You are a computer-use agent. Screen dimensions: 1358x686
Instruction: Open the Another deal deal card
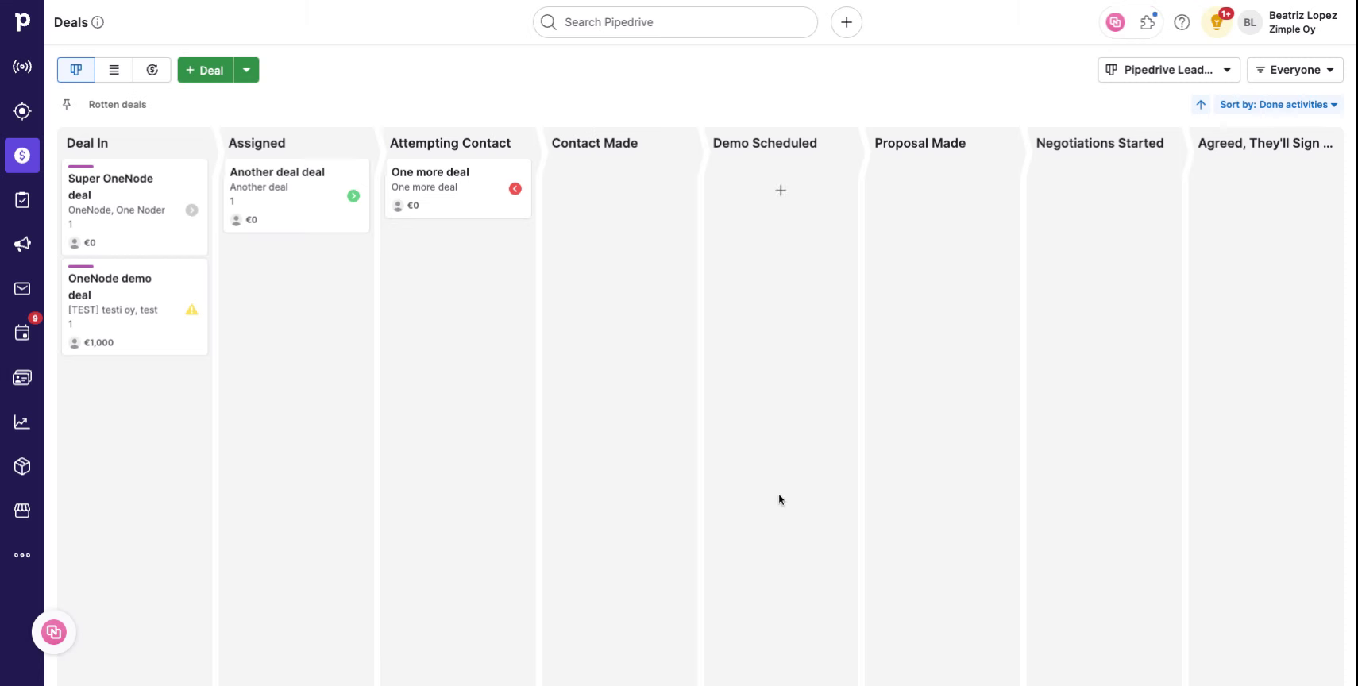296,195
